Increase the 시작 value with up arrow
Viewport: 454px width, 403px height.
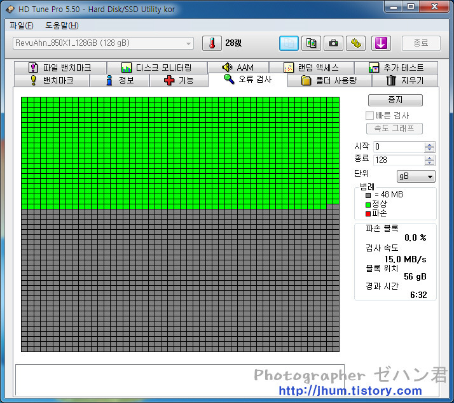(430, 145)
